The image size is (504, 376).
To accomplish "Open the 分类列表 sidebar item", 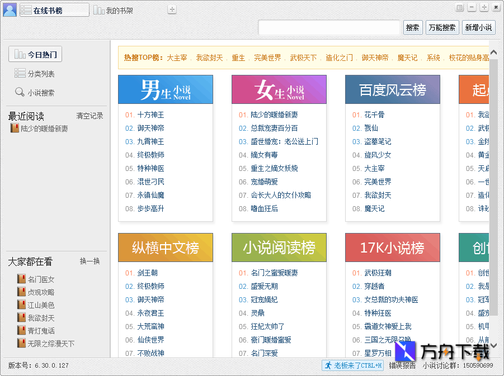I will point(19,74).
